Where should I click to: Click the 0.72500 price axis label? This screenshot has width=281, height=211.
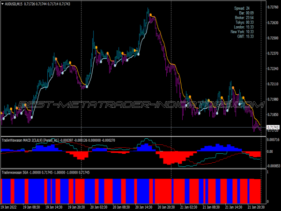click(x=273, y=38)
